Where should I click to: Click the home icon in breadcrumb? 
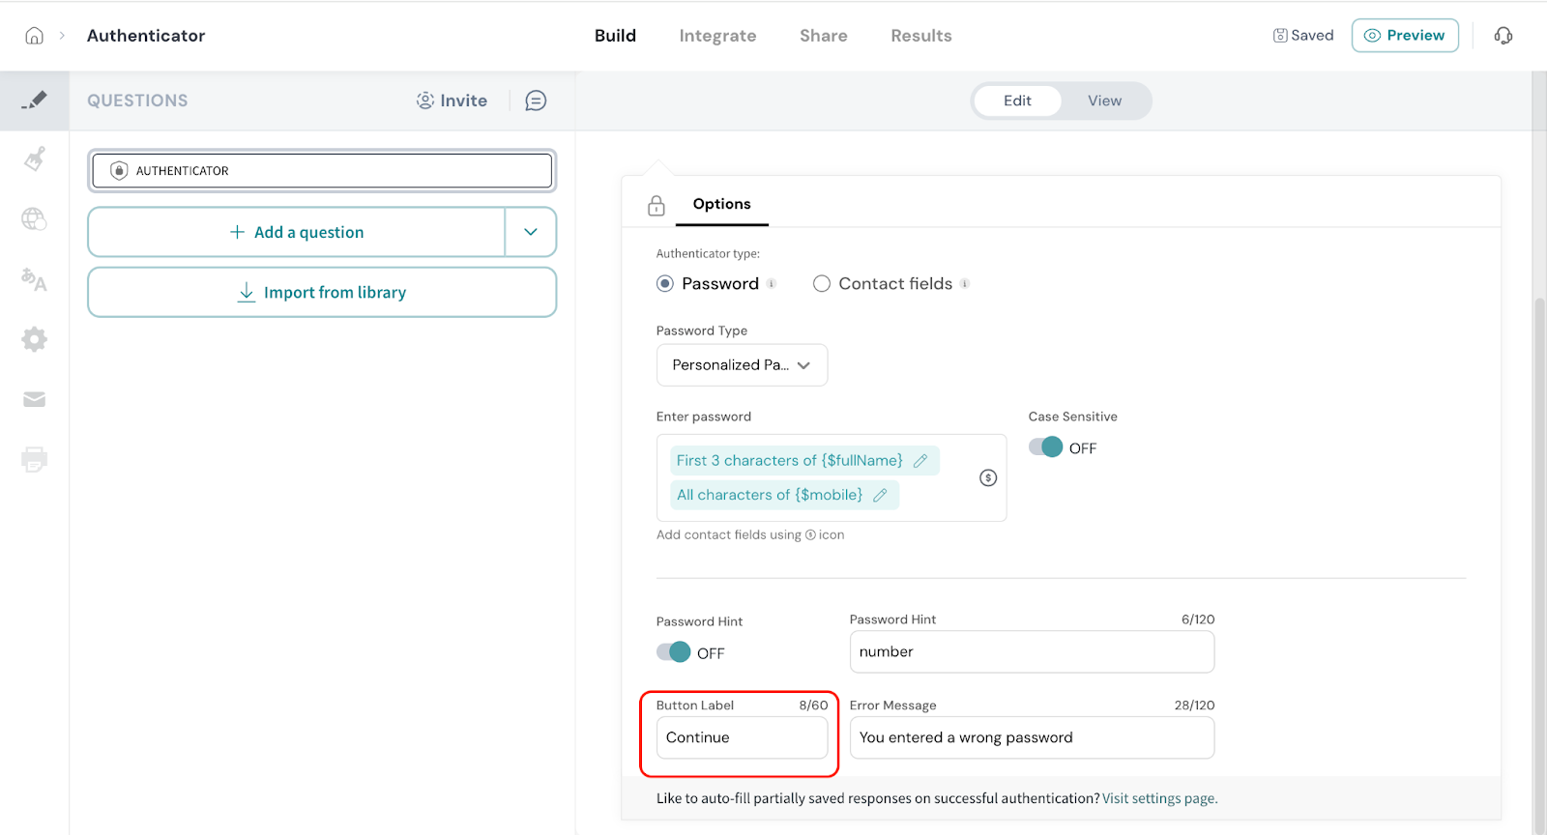coord(34,36)
